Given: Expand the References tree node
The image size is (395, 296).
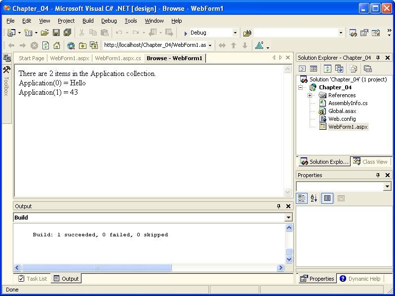Looking at the screenshot, I should (x=310, y=95).
